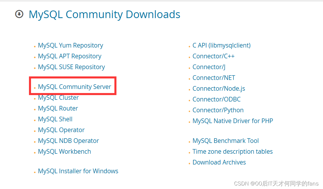This screenshot has height=189, width=323.
Task: Open the MySQL Community Server download page
Action: click(74, 87)
